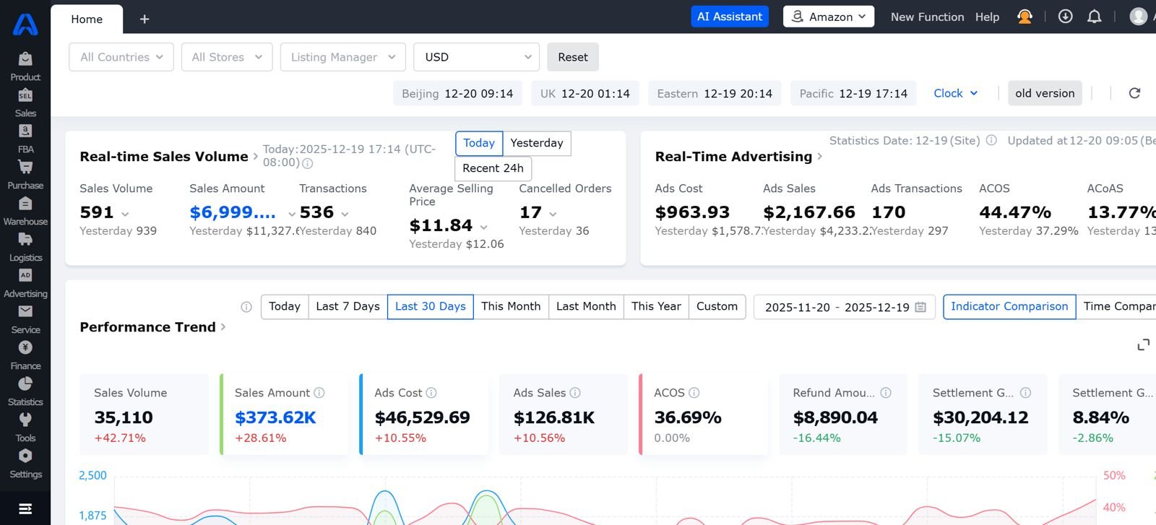Open the All Countries dropdown
This screenshot has width=1156, height=525.
[x=121, y=57]
